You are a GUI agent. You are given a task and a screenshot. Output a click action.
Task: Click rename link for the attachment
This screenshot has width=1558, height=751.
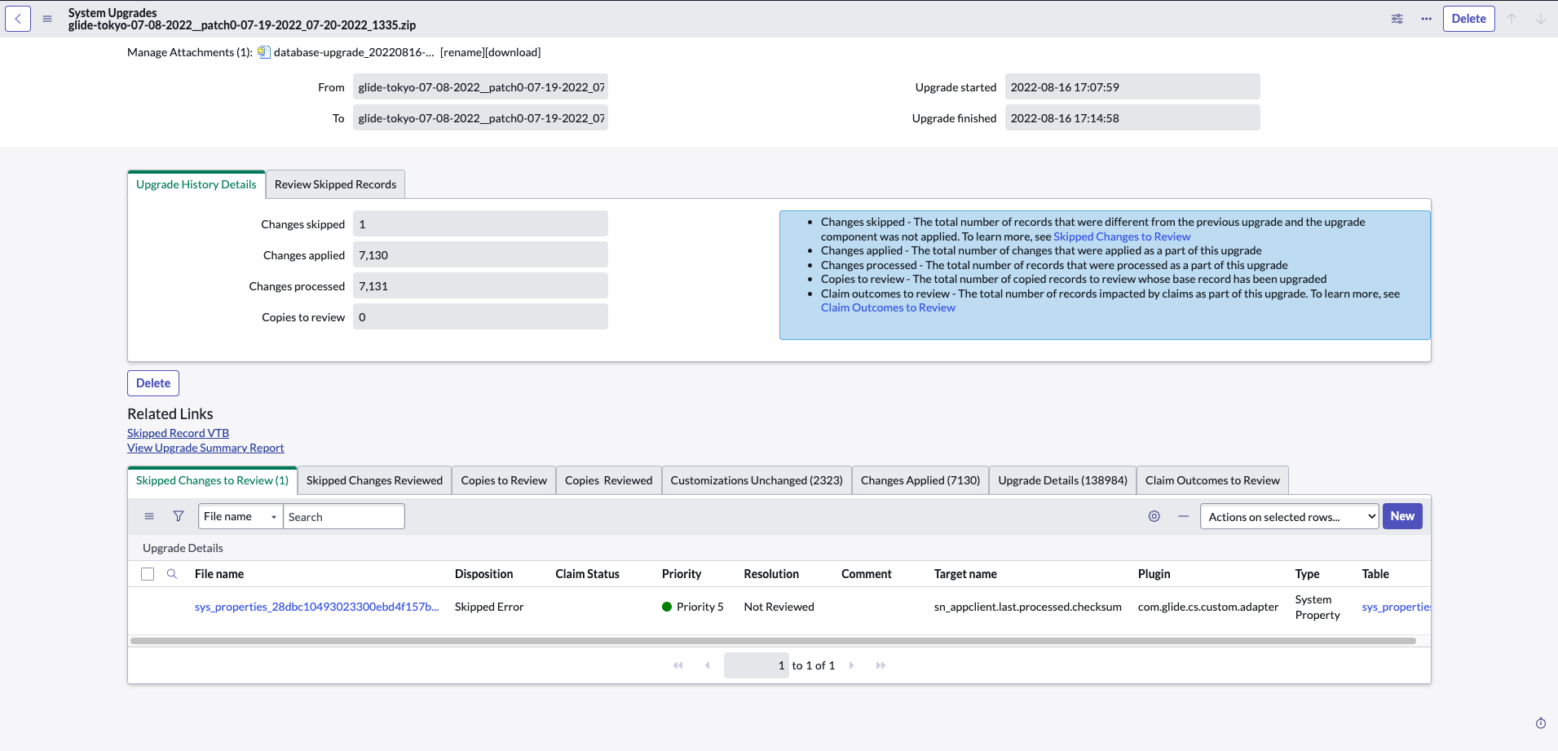[x=462, y=52]
